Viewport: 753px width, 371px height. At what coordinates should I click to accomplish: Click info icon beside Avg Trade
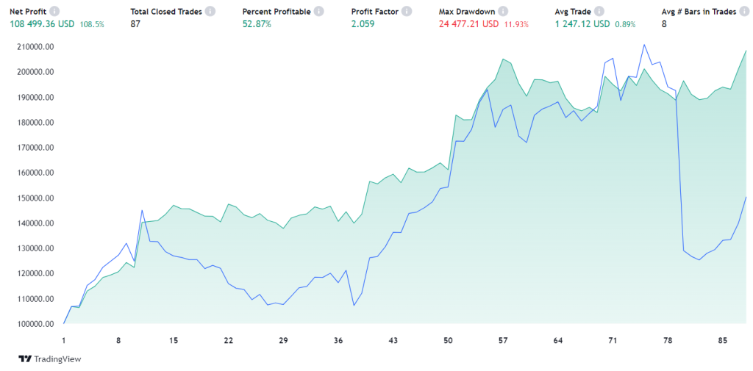(599, 12)
